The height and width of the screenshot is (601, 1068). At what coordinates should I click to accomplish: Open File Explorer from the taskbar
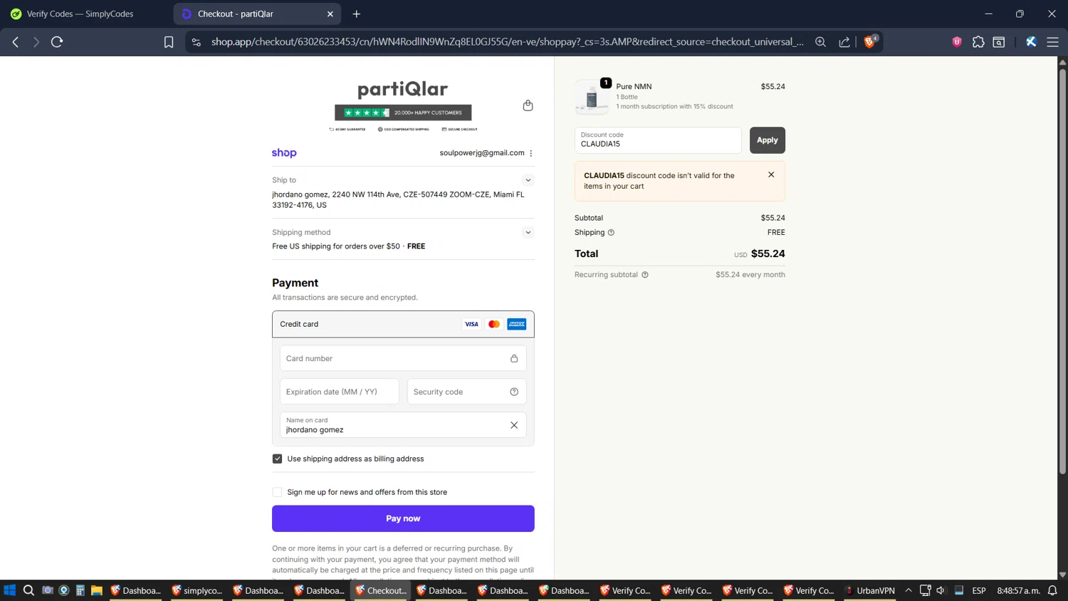[x=97, y=590]
